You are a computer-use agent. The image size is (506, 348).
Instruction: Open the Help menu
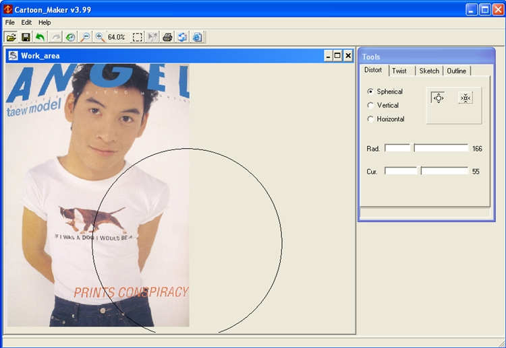(x=45, y=22)
